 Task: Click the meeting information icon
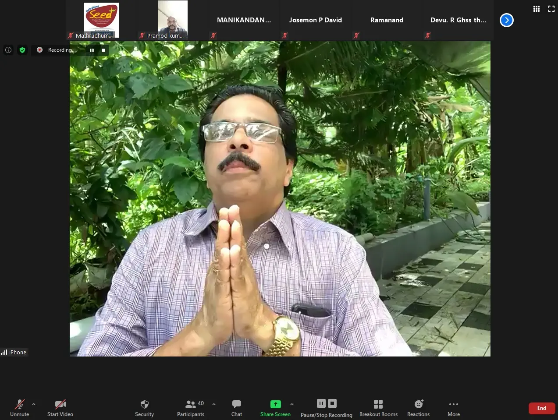click(x=8, y=50)
